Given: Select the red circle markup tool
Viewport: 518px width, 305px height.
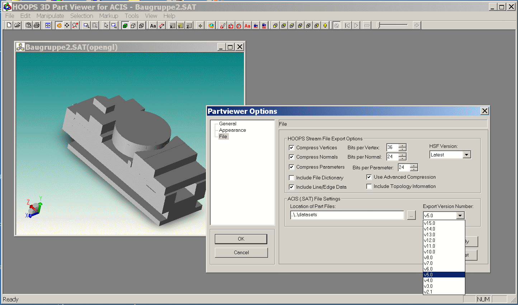Looking at the screenshot, I should (x=239, y=25).
